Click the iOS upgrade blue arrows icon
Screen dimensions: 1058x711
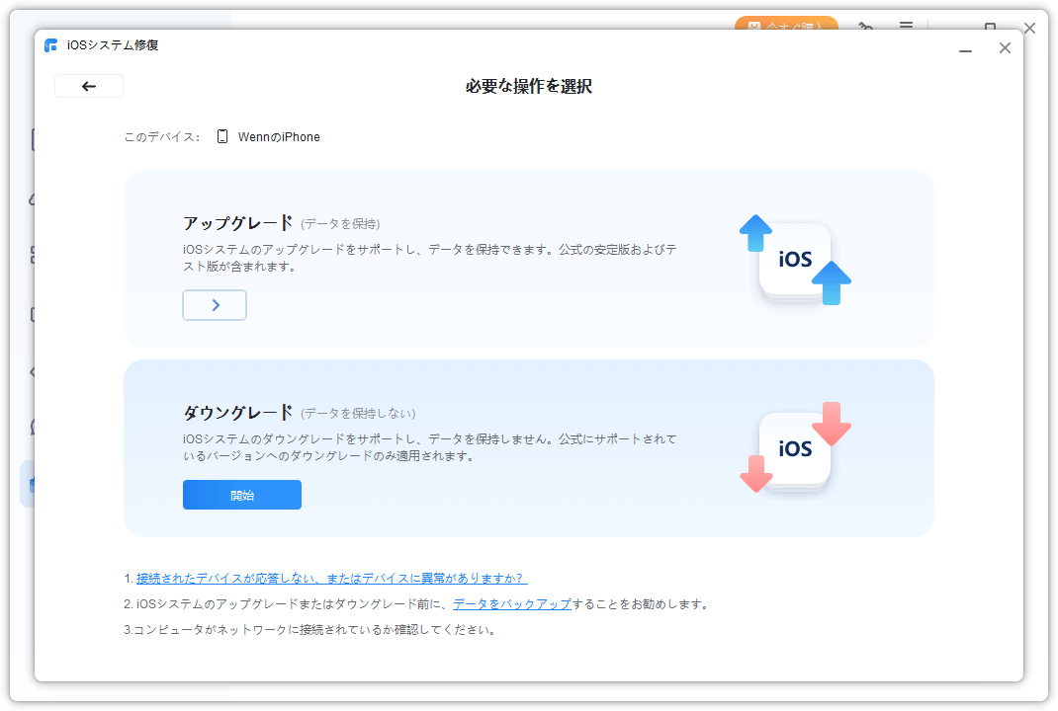tap(795, 260)
